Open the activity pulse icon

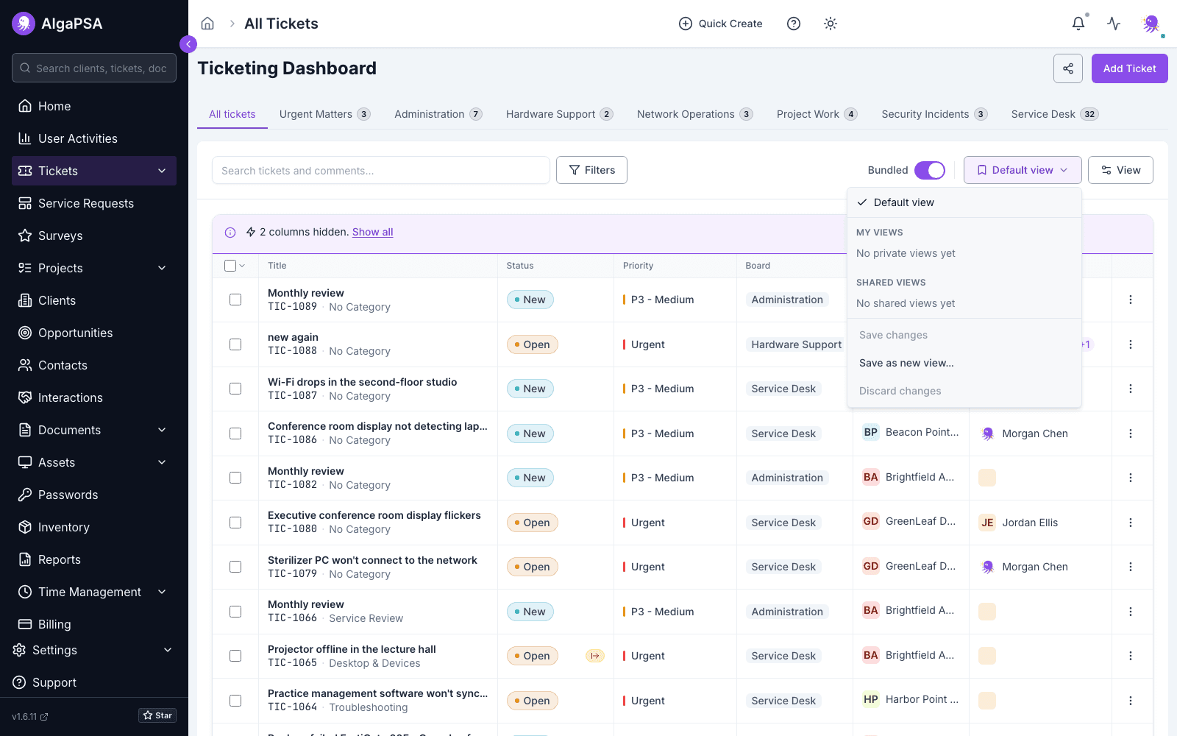(1114, 24)
